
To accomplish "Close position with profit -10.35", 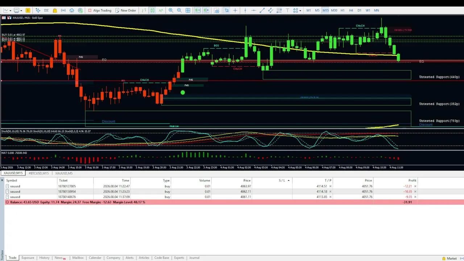I will coord(415,191).
